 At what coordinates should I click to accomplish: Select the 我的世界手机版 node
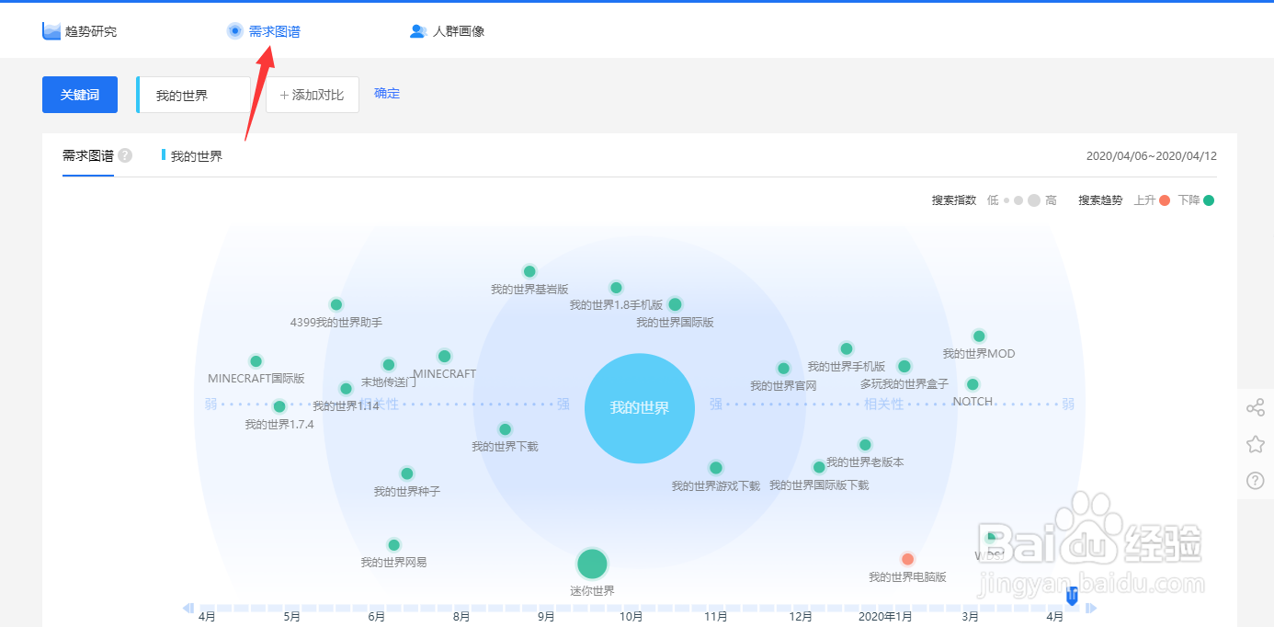[x=847, y=348]
